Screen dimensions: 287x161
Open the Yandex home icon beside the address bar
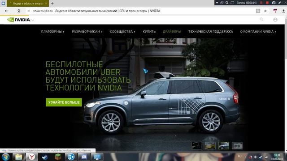(18, 11)
